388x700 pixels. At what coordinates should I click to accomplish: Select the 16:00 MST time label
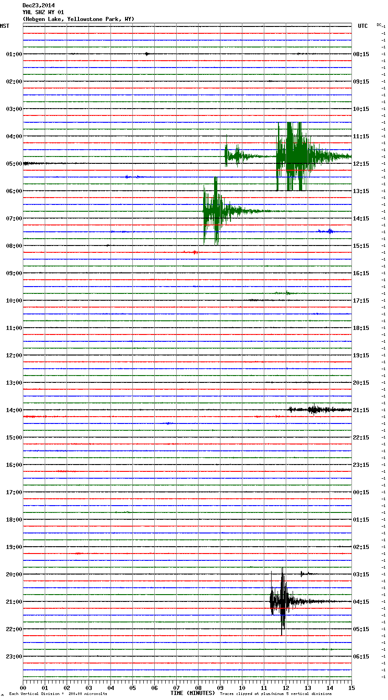14,465
